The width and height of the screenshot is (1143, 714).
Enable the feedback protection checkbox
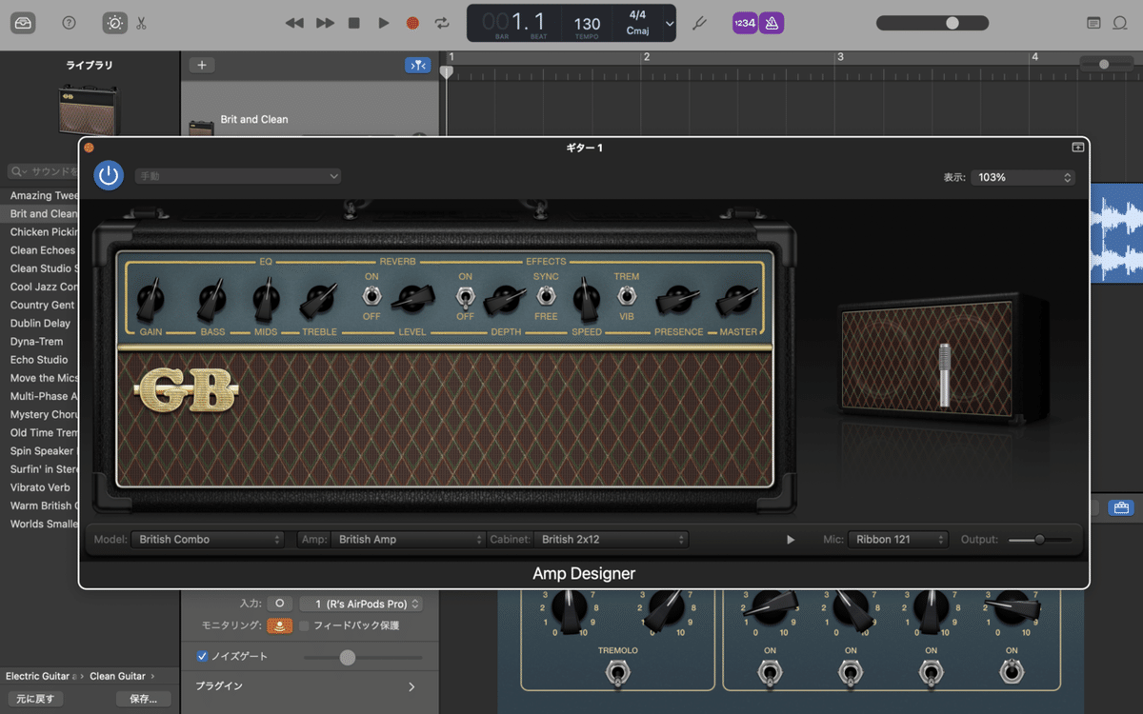305,625
